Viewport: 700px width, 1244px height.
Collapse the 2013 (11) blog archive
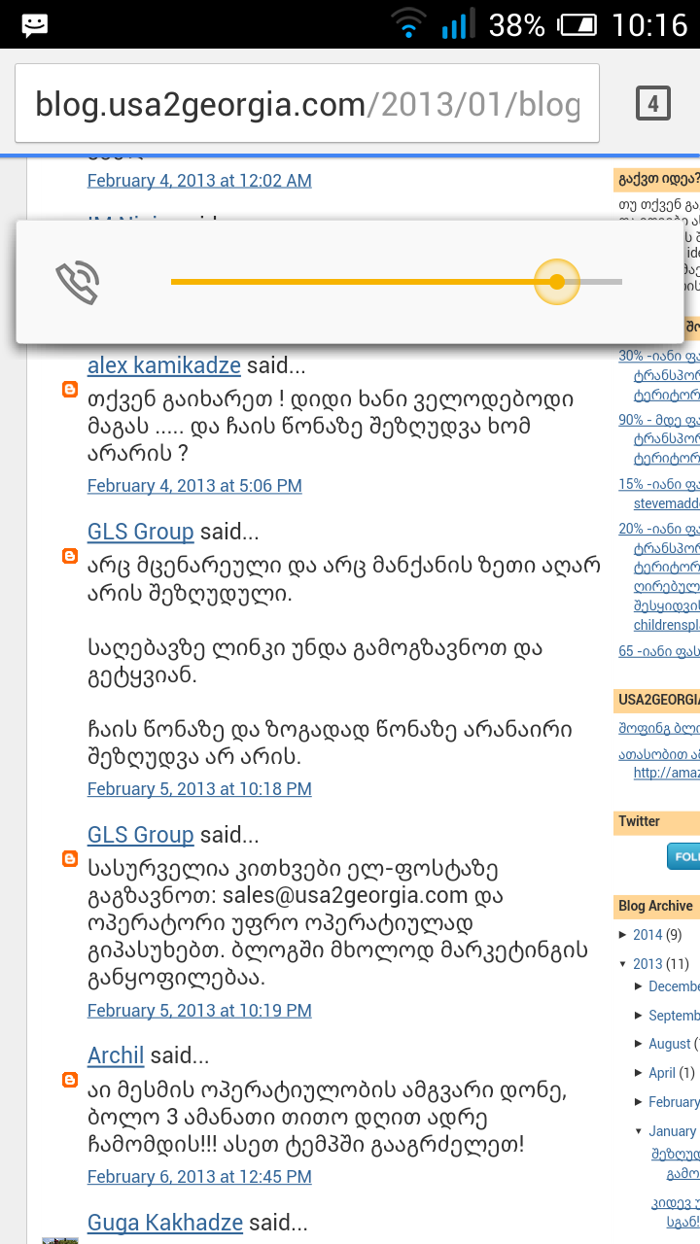pos(623,964)
